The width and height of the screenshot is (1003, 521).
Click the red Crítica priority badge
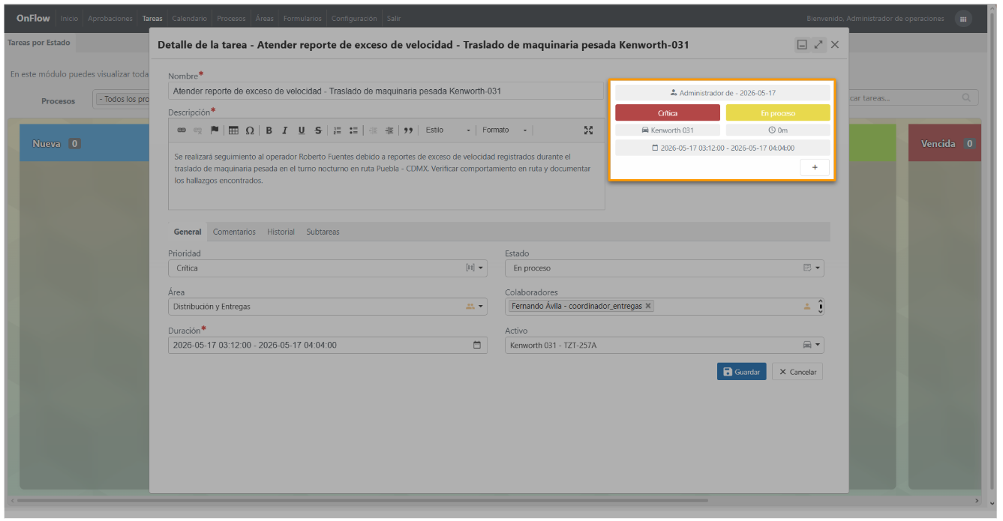click(668, 112)
